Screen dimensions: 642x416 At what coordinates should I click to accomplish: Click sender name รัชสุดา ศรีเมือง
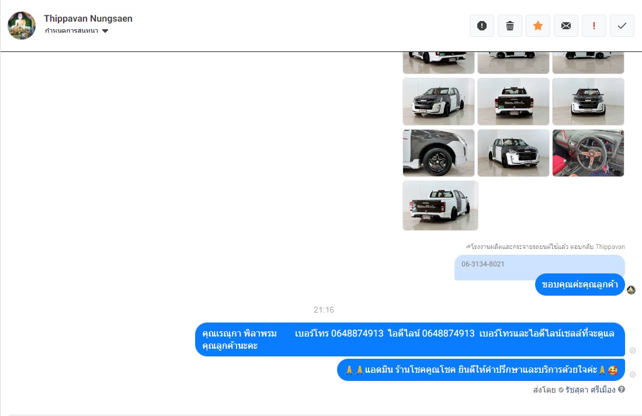591,390
